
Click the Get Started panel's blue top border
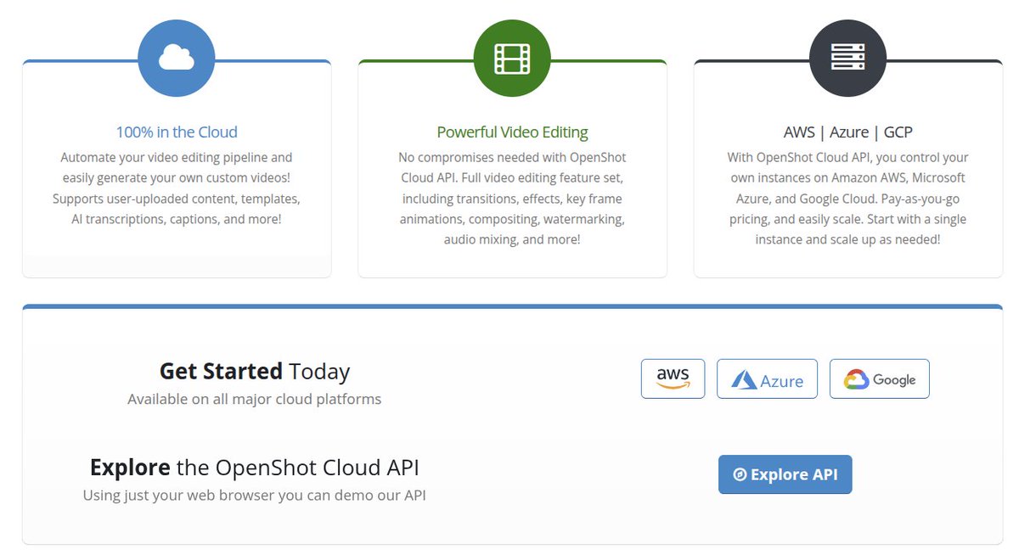pos(509,306)
